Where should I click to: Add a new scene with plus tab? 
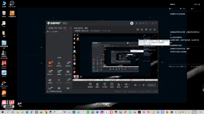(70, 28)
